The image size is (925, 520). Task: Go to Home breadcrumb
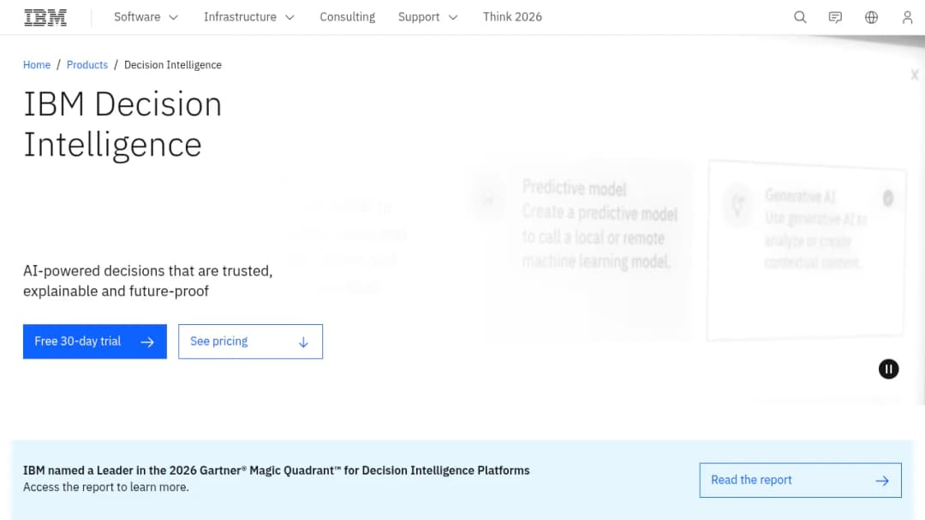(37, 65)
